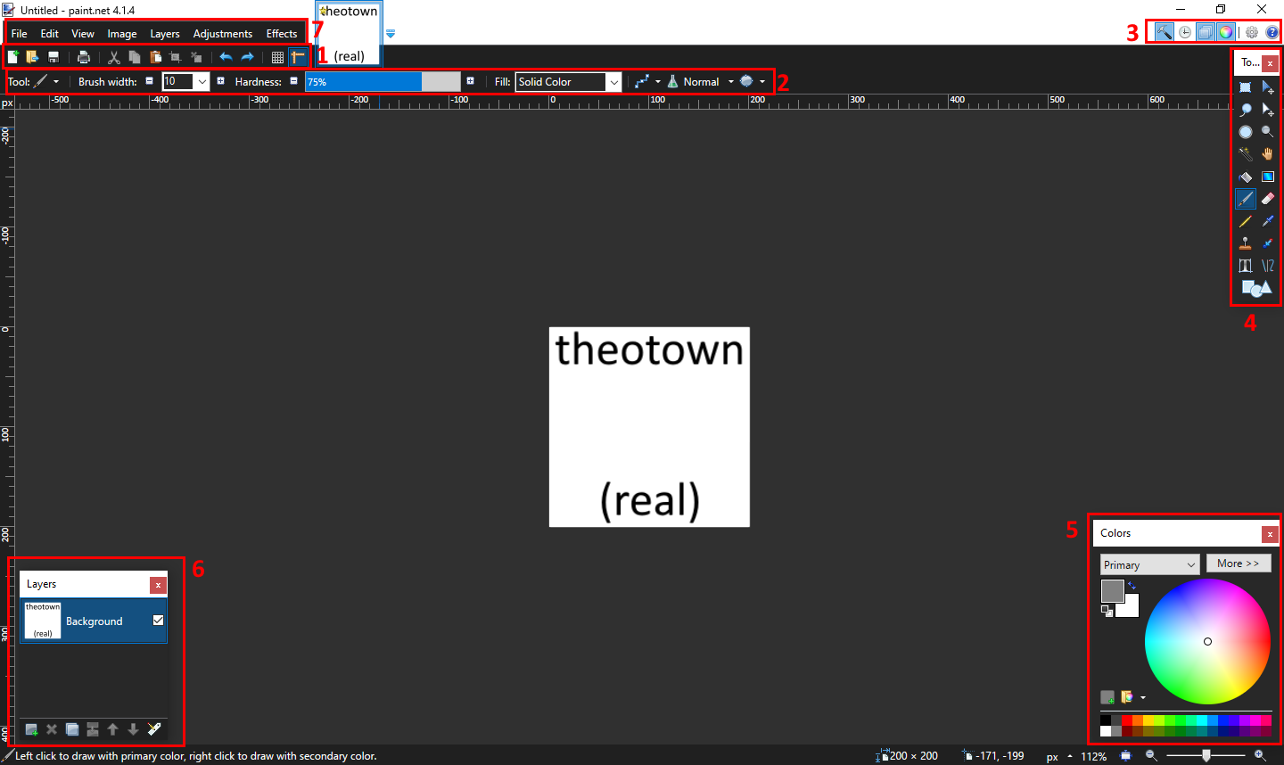Toggle the Layers window button
Image resolution: width=1284 pixels, height=765 pixels.
click(x=1206, y=32)
